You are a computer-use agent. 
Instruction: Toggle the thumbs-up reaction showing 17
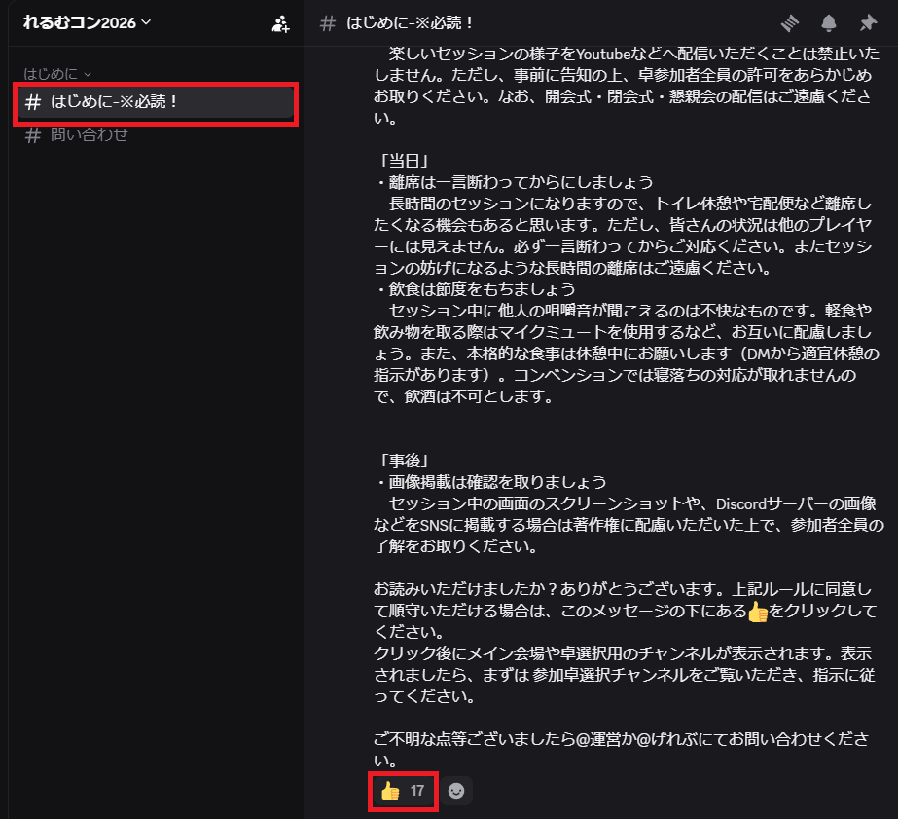tap(403, 791)
